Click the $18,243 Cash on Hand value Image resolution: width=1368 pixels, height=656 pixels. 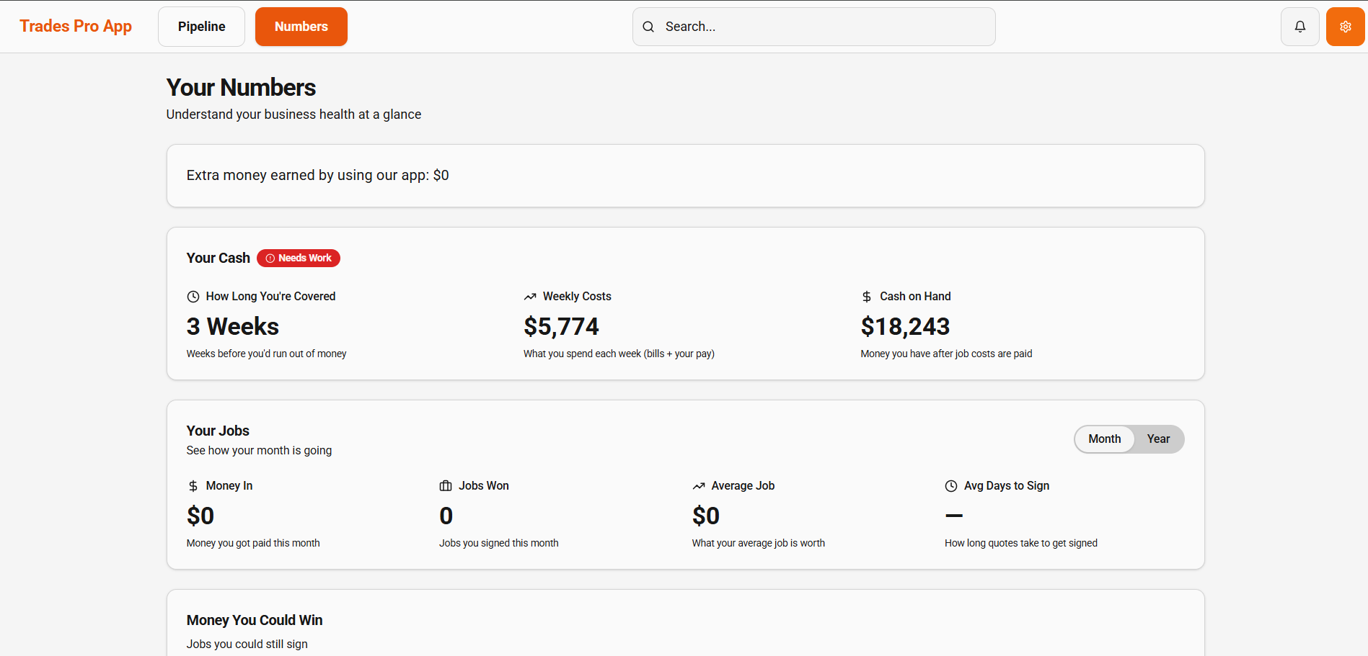(x=905, y=326)
